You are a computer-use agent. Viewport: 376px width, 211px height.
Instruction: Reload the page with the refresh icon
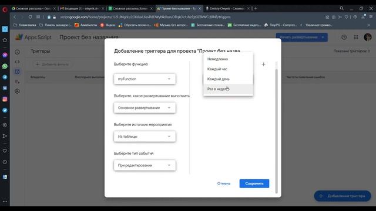coord(30,17)
